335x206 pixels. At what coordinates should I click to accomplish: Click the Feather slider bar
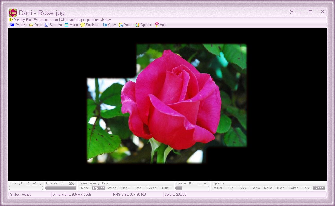click(x=192, y=188)
